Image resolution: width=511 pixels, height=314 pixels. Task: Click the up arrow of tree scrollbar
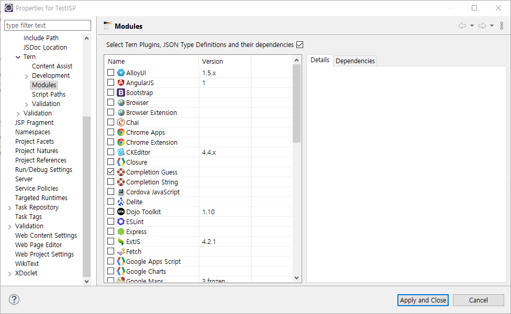86,38
